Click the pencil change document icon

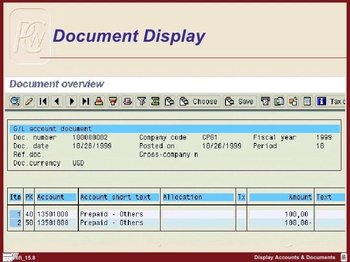tap(29, 101)
